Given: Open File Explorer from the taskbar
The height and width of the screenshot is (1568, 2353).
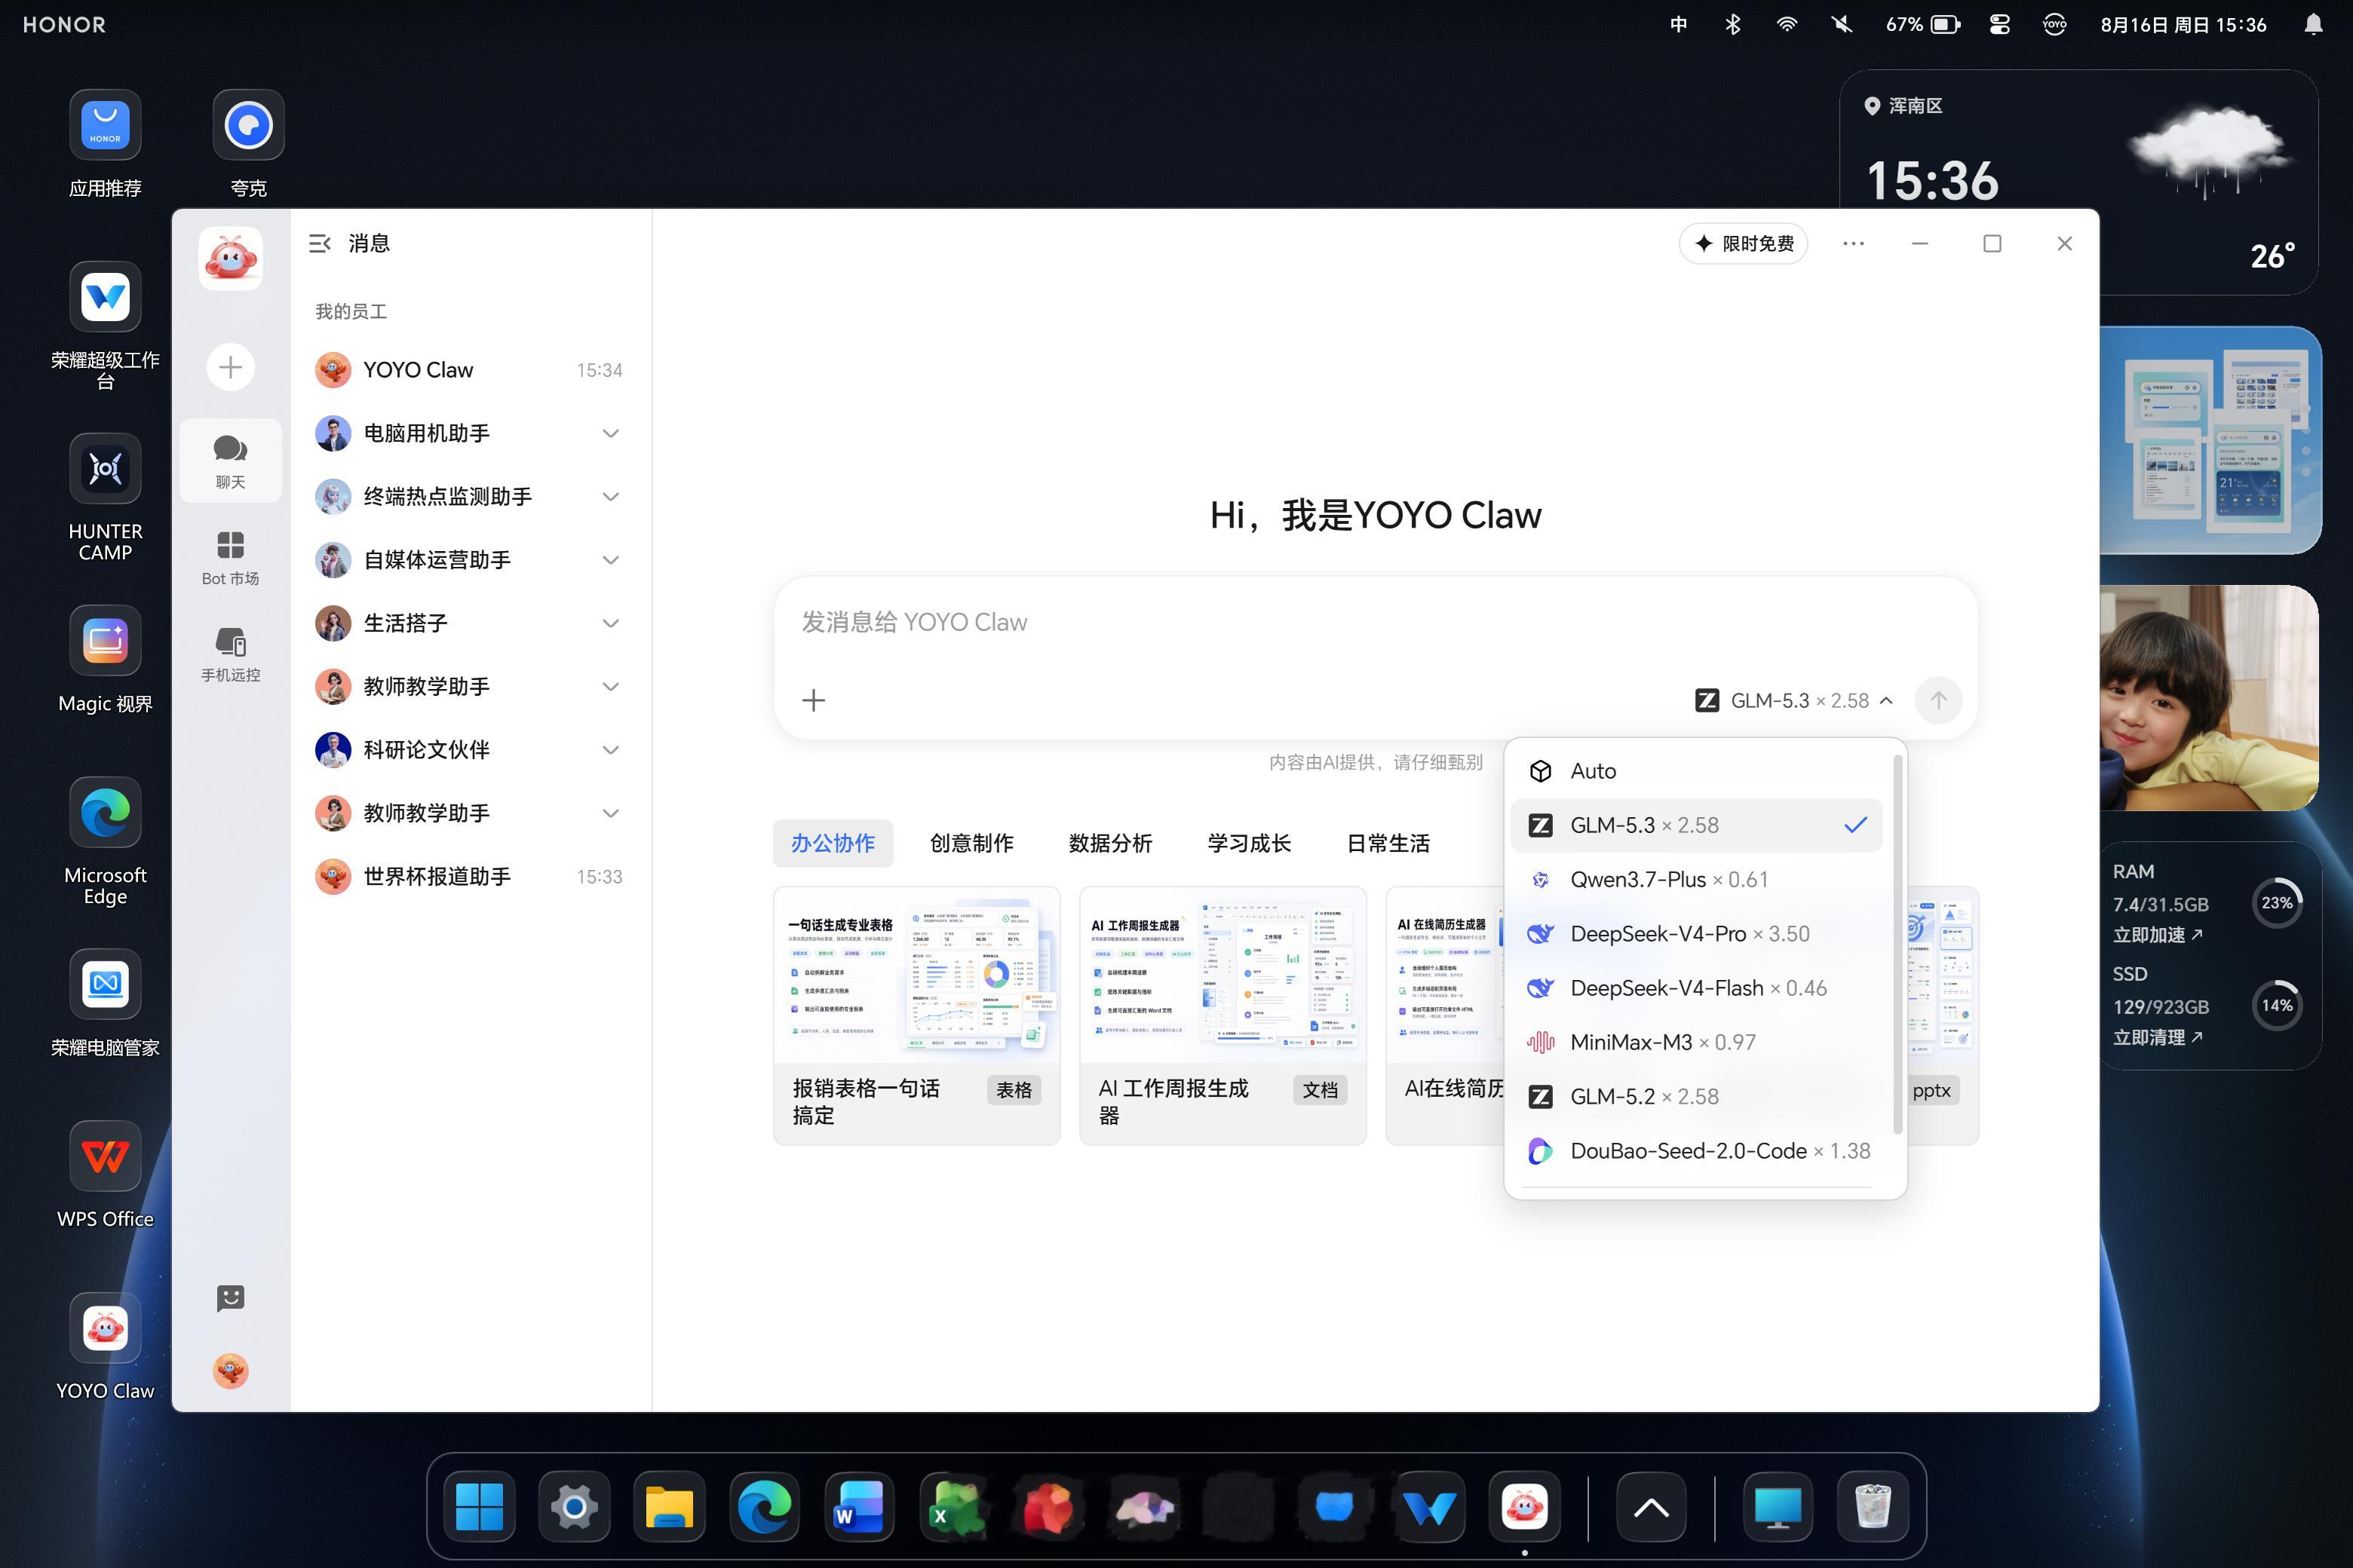Looking at the screenshot, I should click(669, 1506).
